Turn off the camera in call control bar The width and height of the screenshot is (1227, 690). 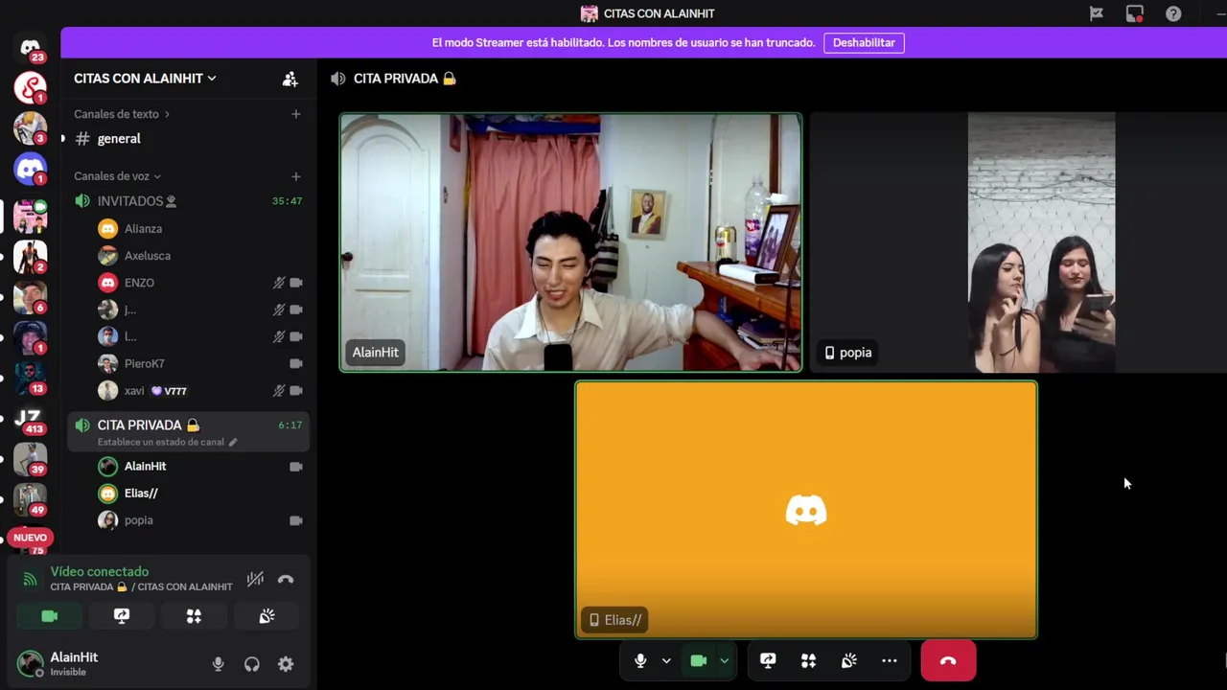point(699,660)
